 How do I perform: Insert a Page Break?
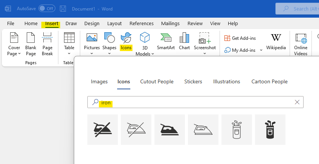click(x=47, y=44)
